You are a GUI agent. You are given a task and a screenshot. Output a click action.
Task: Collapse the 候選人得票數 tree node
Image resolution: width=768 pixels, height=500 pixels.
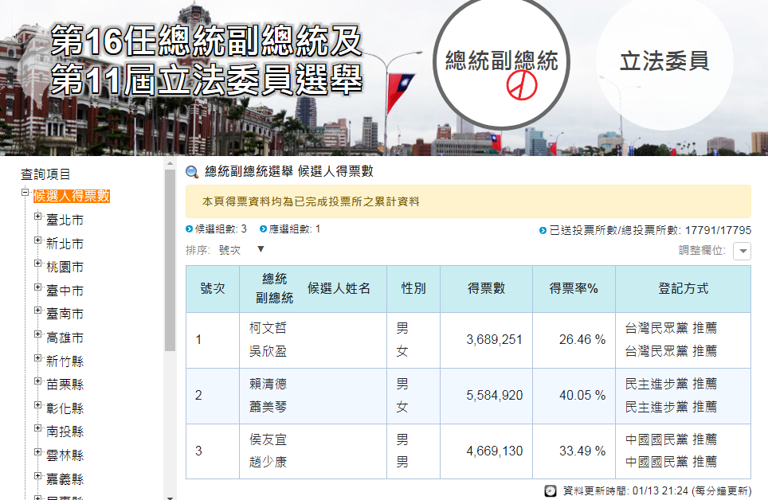click(x=25, y=192)
